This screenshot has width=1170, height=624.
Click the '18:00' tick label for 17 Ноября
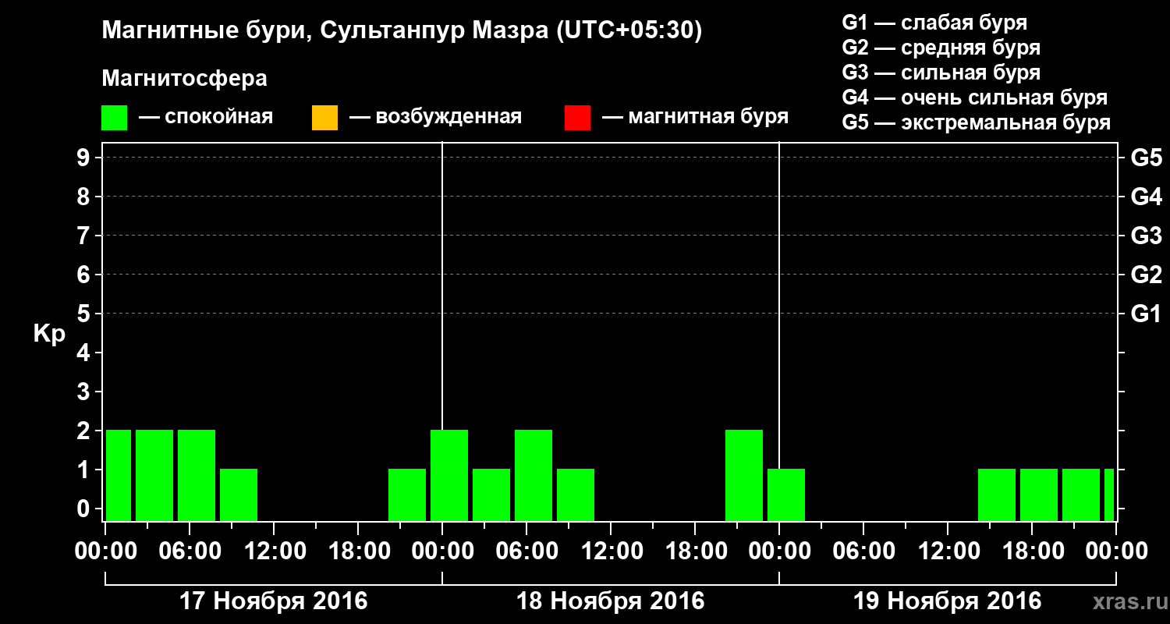click(x=358, y=551)
